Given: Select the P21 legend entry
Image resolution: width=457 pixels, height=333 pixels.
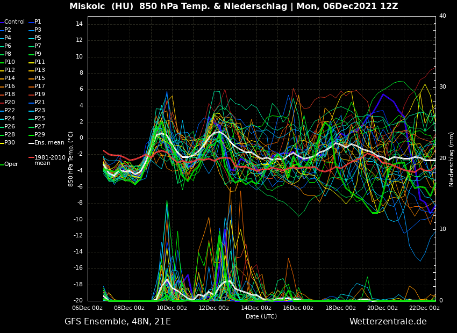Looking at the screenshot, I should [39, 103].
